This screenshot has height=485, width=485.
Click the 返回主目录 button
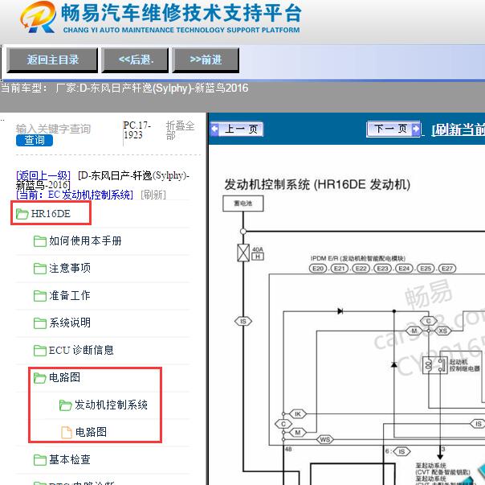click(x=52, y=60)
